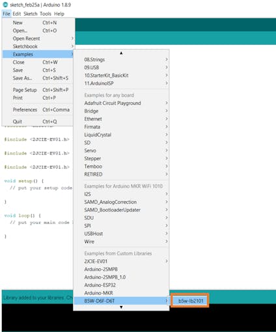
Task: Choose Save in the File menu
Action: point(38,70)
